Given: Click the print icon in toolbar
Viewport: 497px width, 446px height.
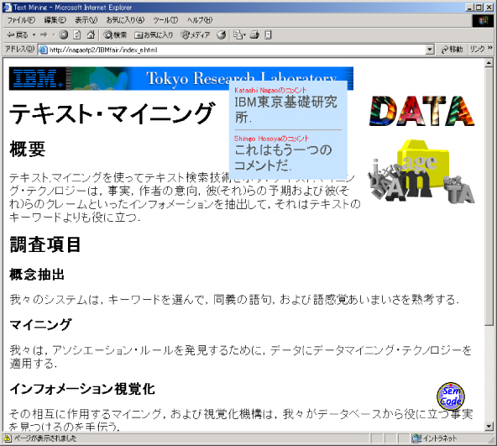Looking at the screenshot, I should coord(254,35).
